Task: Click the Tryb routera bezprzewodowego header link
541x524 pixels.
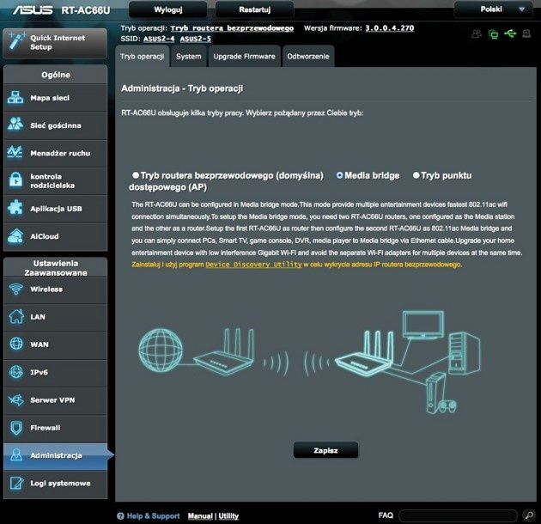Action: pos(232,28)
